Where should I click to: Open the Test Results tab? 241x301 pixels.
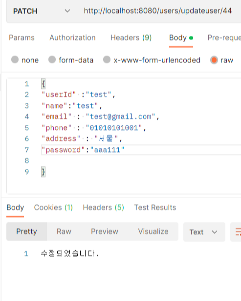point(155,208)
